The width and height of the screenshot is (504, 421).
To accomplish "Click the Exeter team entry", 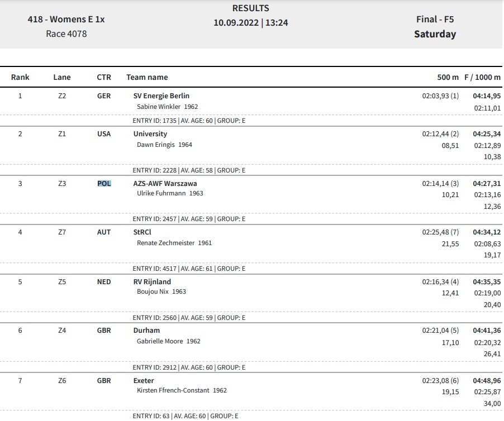I will click(144, 381).
